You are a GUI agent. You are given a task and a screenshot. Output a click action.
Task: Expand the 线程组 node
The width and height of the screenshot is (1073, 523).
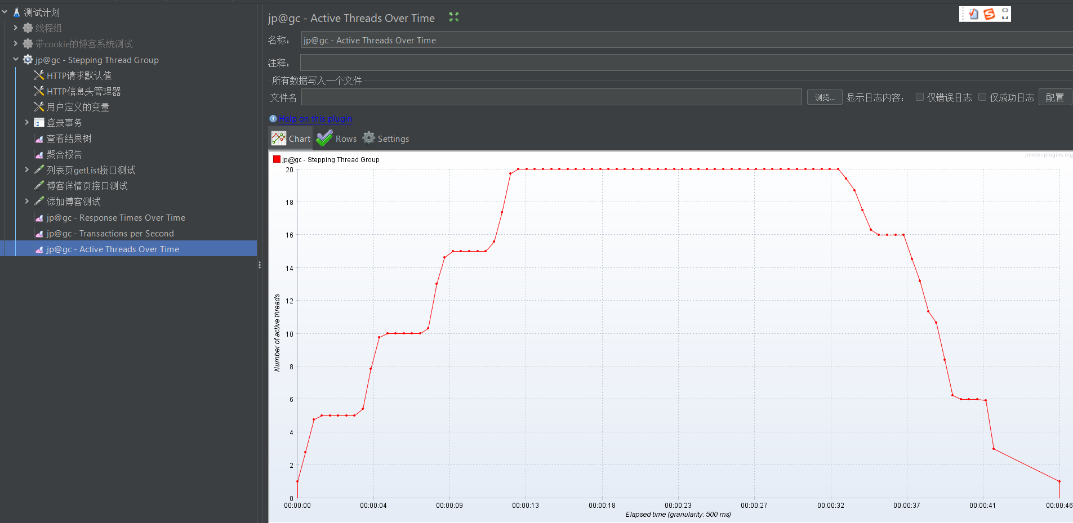click(16, 28)
